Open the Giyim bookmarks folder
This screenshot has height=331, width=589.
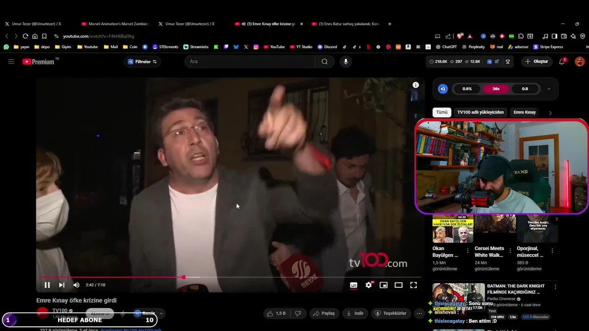click(63, 47)
